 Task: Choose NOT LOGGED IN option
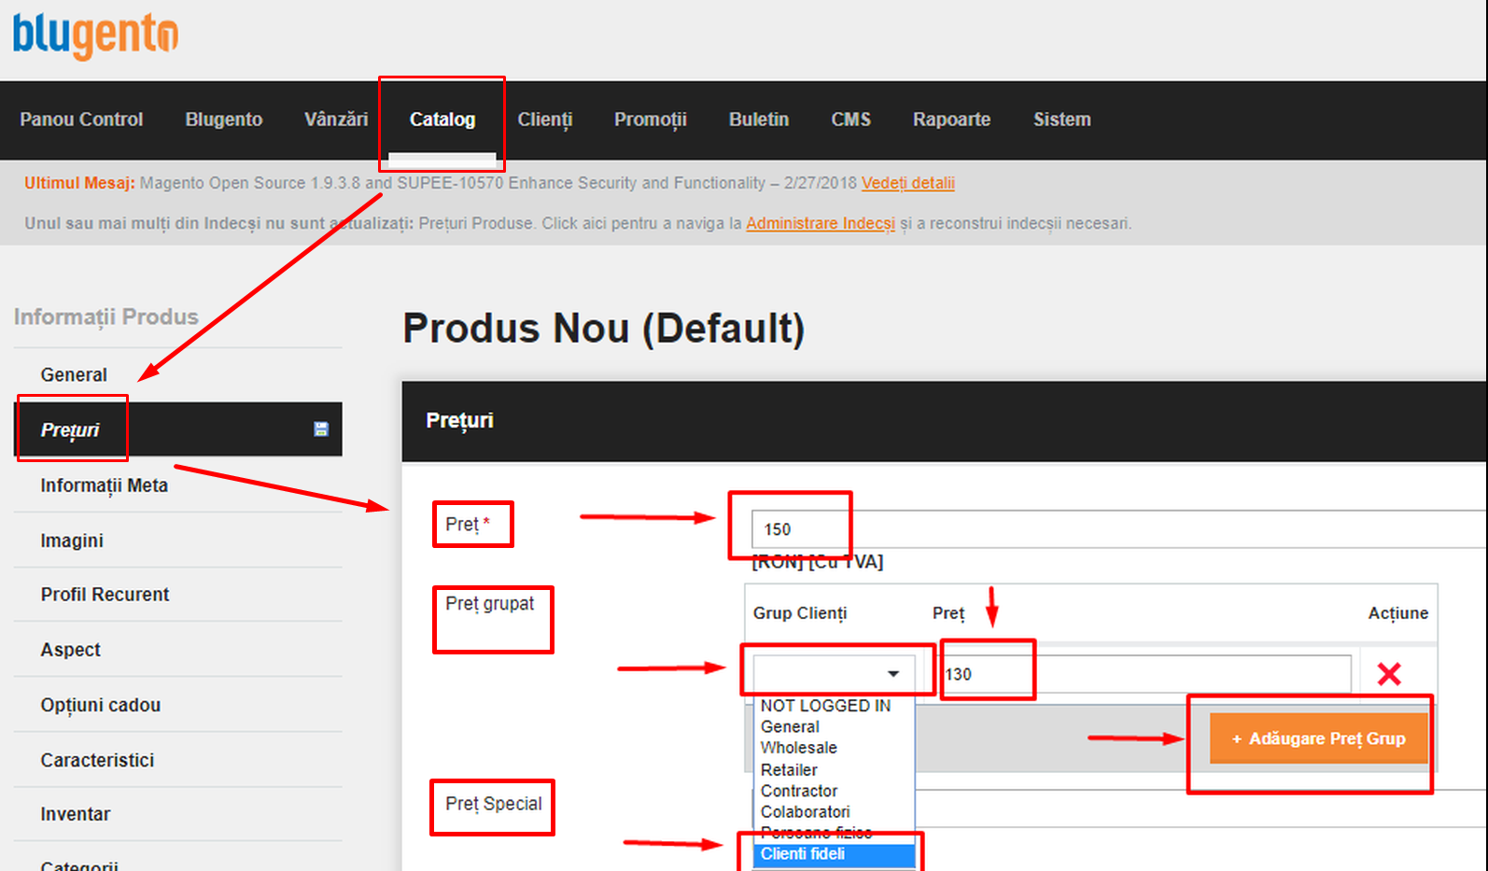point(834,706)
